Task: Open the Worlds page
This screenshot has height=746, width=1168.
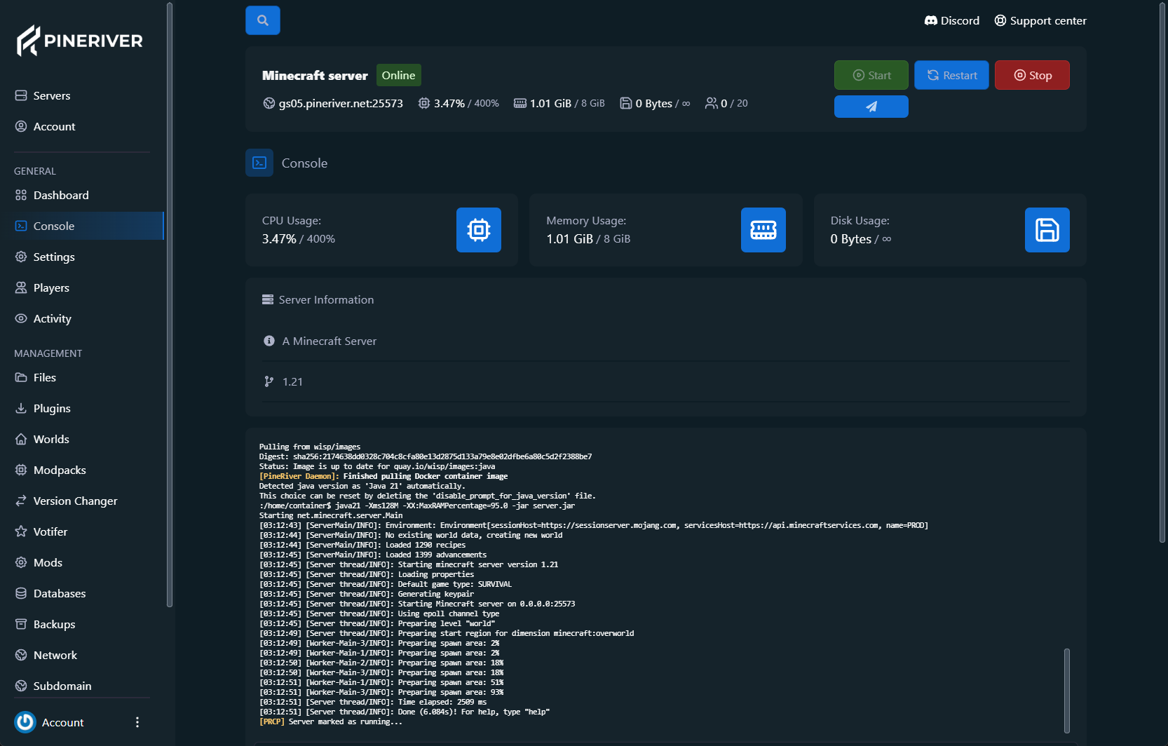Action: click(82, 439)
